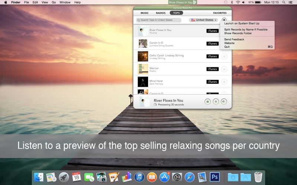Open Celtic Carol in iTunes
Viewport: 297px width, 185px height.
[212, 56]
